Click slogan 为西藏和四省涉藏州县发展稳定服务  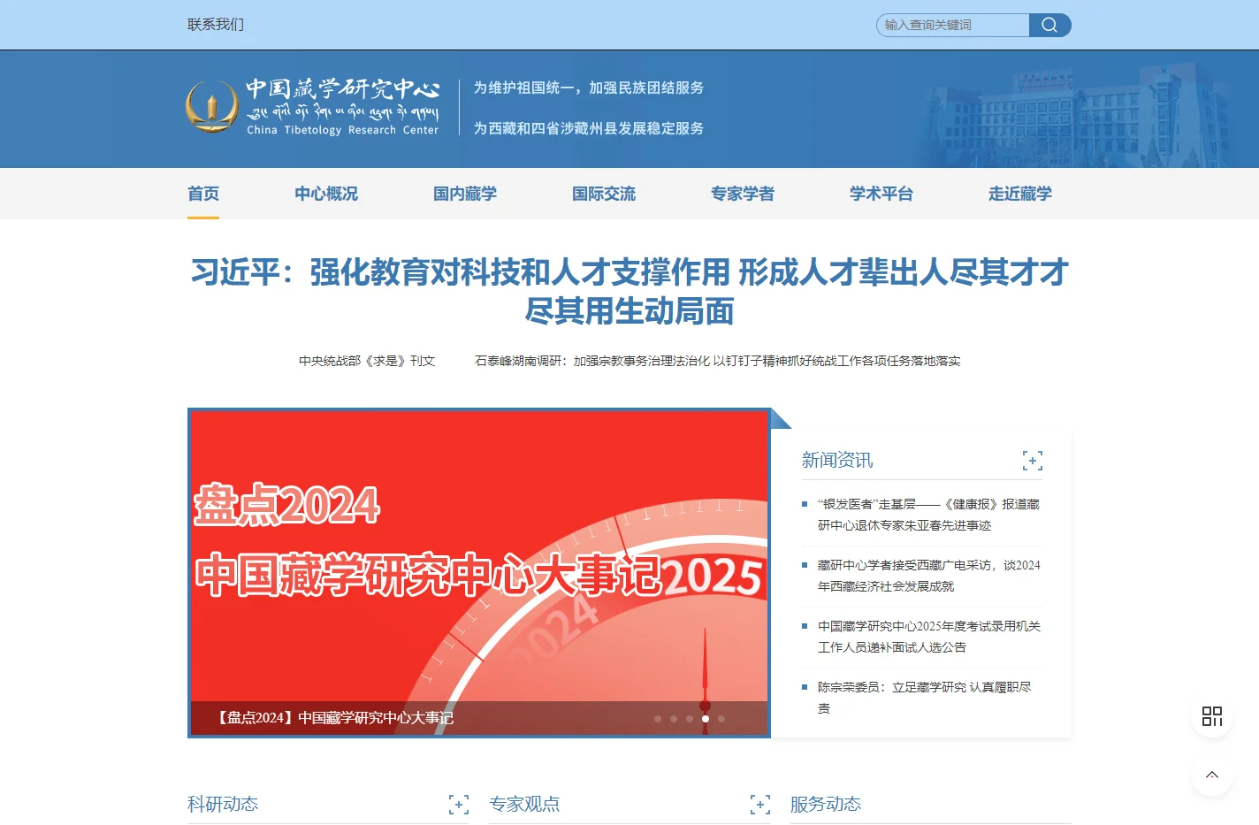pyautogui.click(x=589, y=128)
